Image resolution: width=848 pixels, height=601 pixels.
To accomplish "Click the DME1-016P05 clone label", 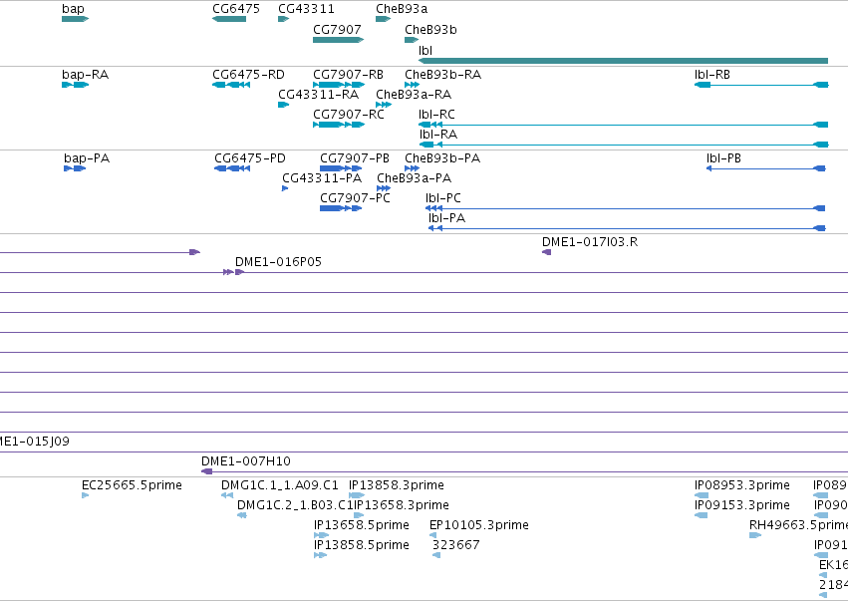I will pyautogui.click(x=278, y=262).
